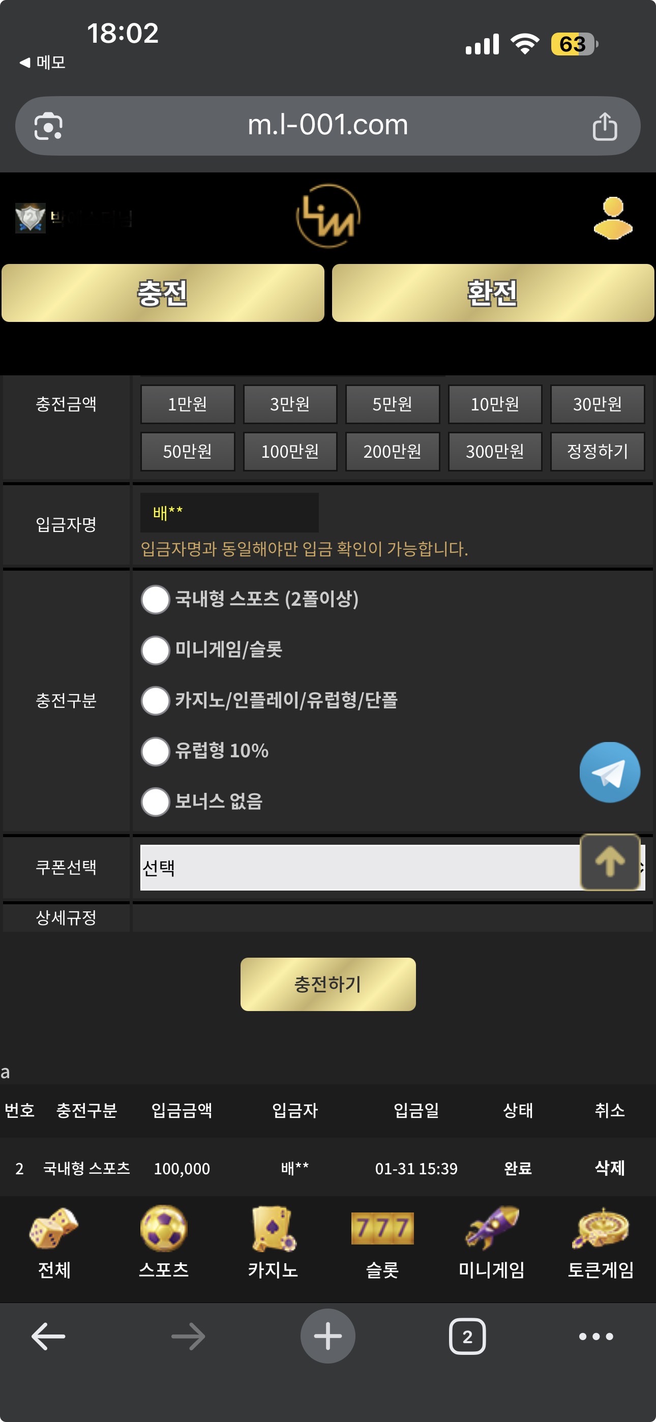This screenshot has width=656, height=1422.
Task: Open the 카지노 cards icon
Action: (273, 1229)
